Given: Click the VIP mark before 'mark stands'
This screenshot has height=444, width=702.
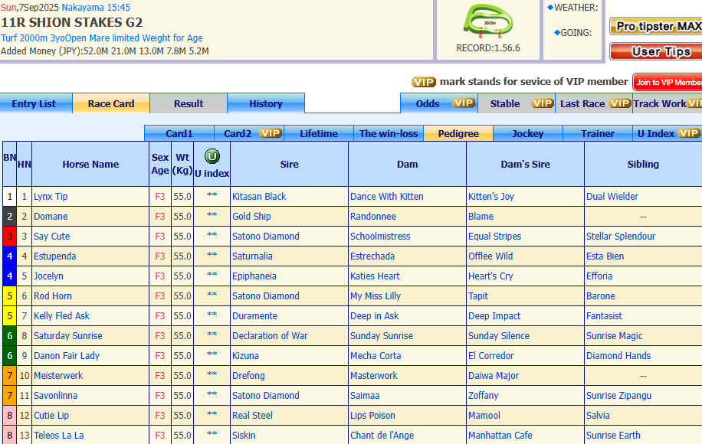Looking at the screenshot, I should tap(424, 82).
